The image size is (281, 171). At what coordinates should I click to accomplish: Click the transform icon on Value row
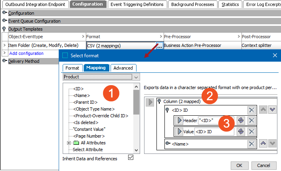coord(240,132)
